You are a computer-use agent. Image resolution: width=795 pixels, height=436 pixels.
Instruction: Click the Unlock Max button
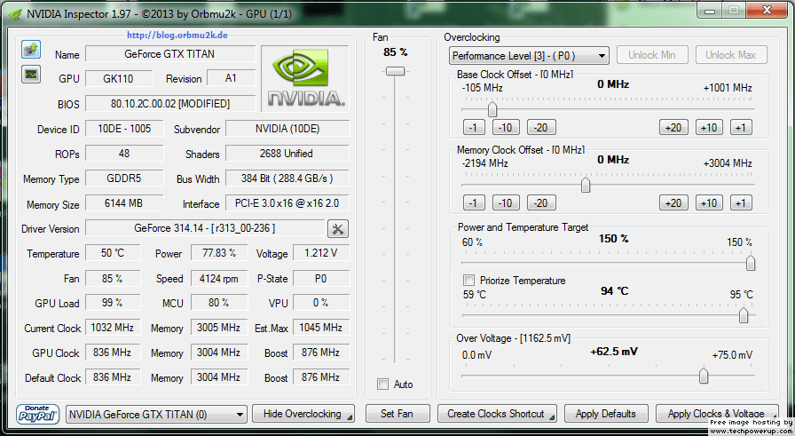(x=730, y=55)
